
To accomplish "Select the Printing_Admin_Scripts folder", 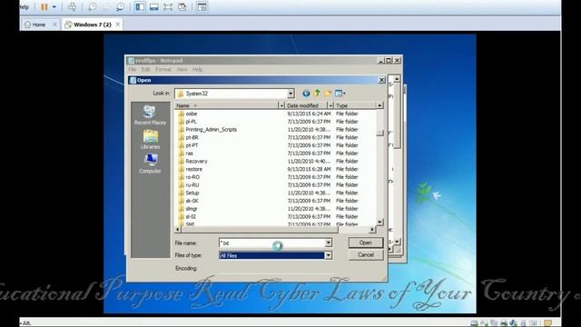I will [x=211, y=129].
